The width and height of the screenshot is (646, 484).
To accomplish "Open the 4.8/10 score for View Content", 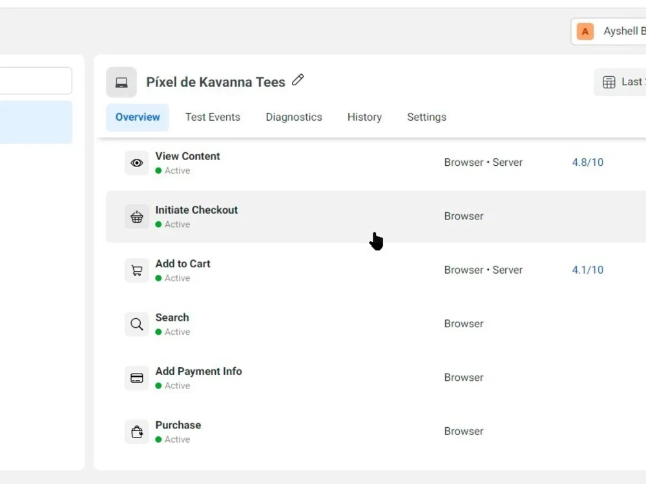I will click(x=587, y=163).
